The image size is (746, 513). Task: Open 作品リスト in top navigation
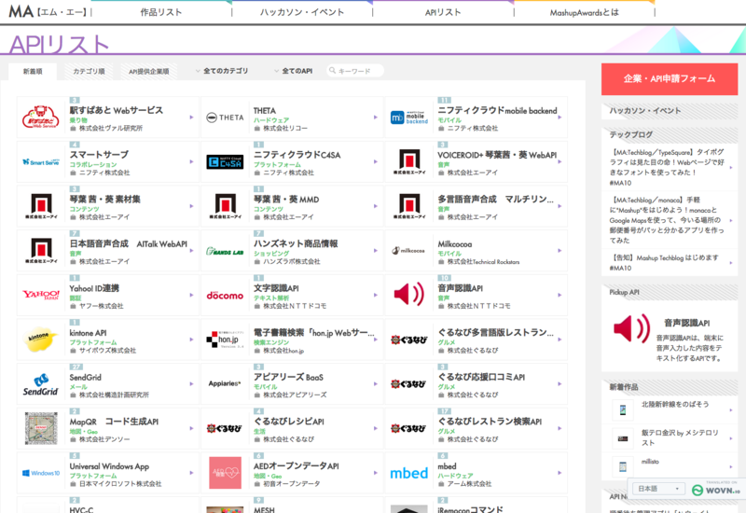click(x=161, y=12)
